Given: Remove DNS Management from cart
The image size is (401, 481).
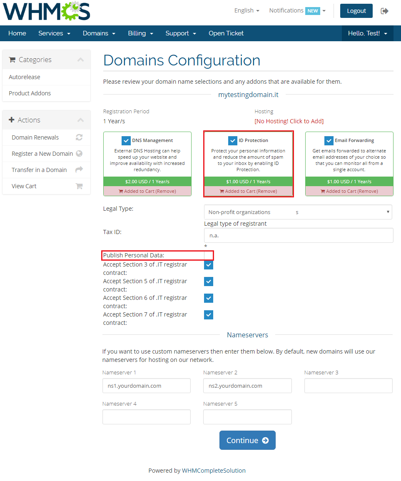Looking at the screenshot, I should [147, 191].
